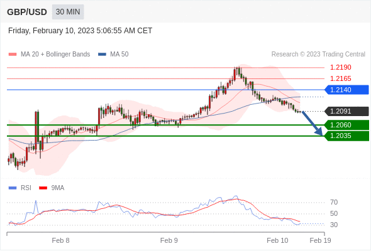Click the black 1.2091 current price tag
The width and height of the screenshot is (371, 251).
coord(346,111)
